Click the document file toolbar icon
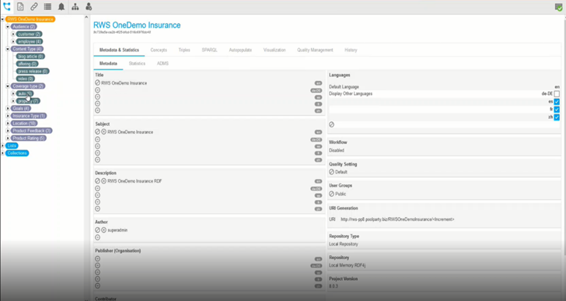This screenshot has width=566, height=301. pyautogui.click(x=20, y=6)
